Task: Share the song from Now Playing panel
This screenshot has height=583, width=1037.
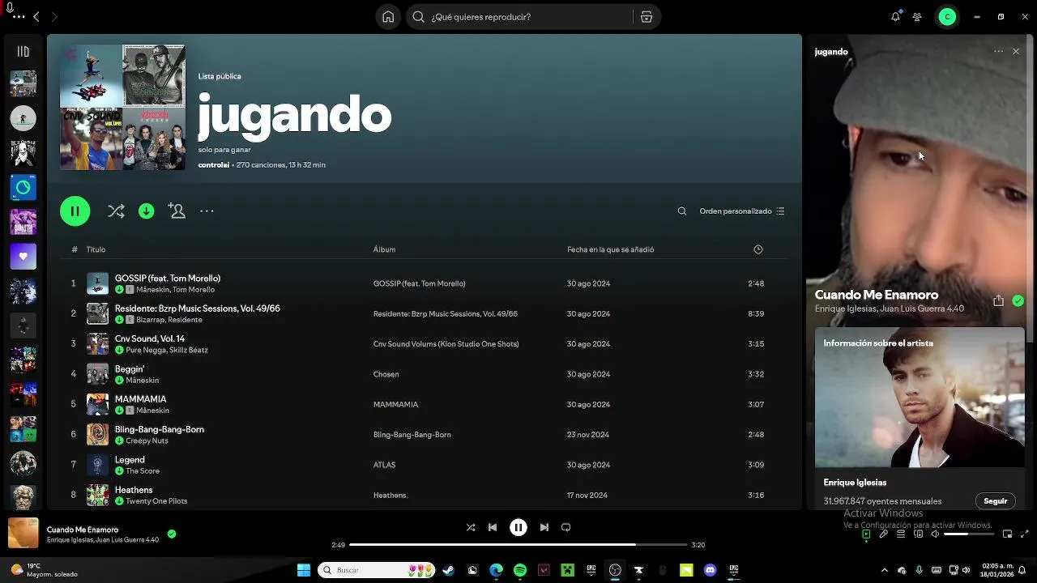Action: 998,300
